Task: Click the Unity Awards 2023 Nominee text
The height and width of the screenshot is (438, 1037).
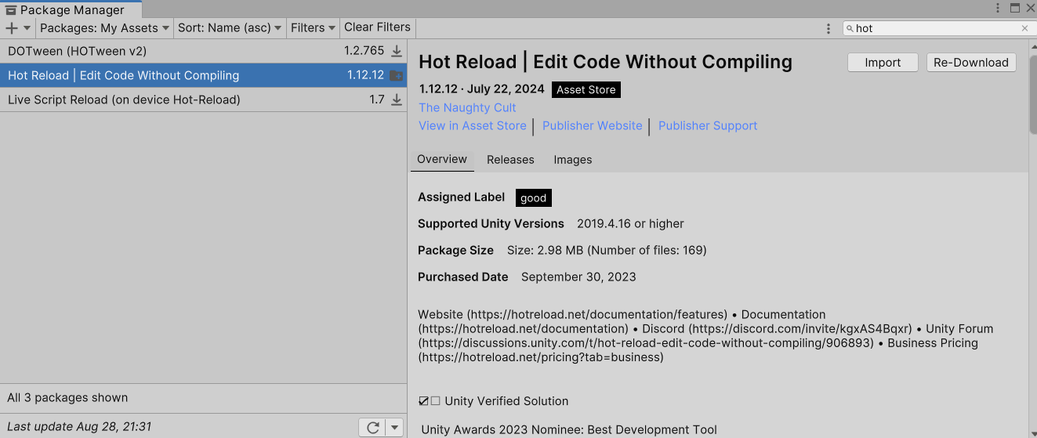Action: click(569, 429)
